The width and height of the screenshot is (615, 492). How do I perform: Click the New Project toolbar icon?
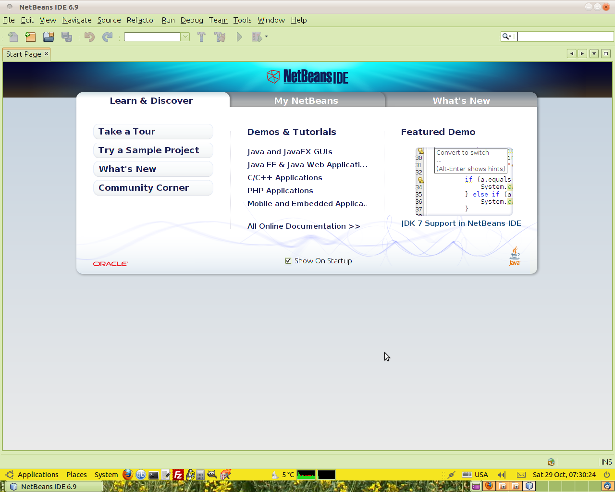[30, 37]
